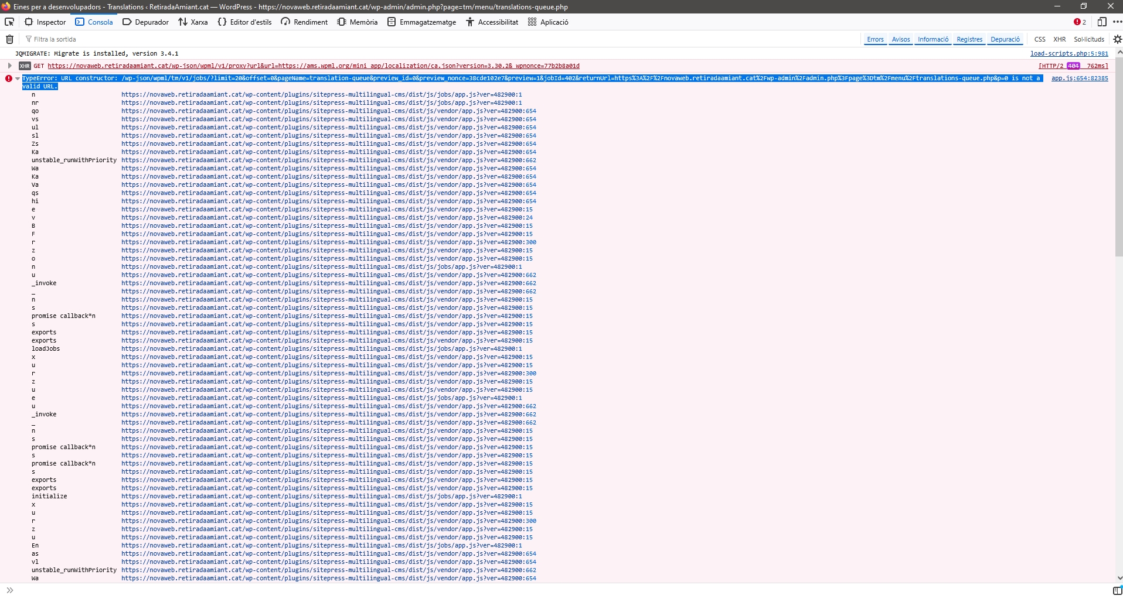The image size is (1123, 609).
Task: Expand the XHR GET request entry
Action: pos(9,66)
